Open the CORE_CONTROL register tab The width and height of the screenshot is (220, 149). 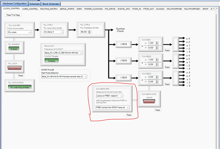click(x=30, y=9)
